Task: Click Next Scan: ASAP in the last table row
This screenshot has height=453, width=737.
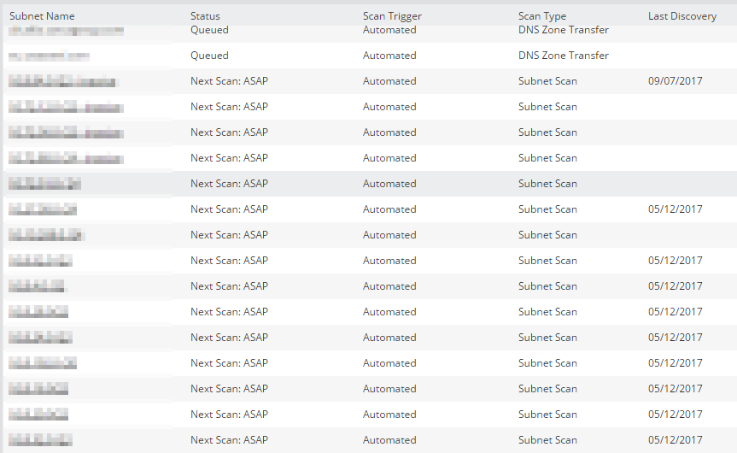Action: tap(229, 440)
